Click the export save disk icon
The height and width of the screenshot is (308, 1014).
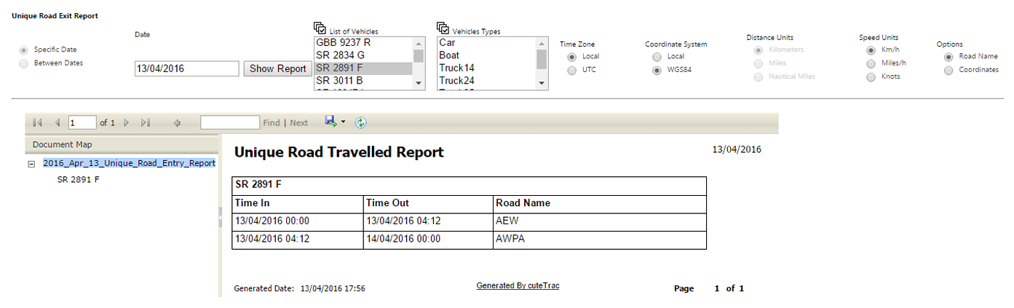click(330, 122)
